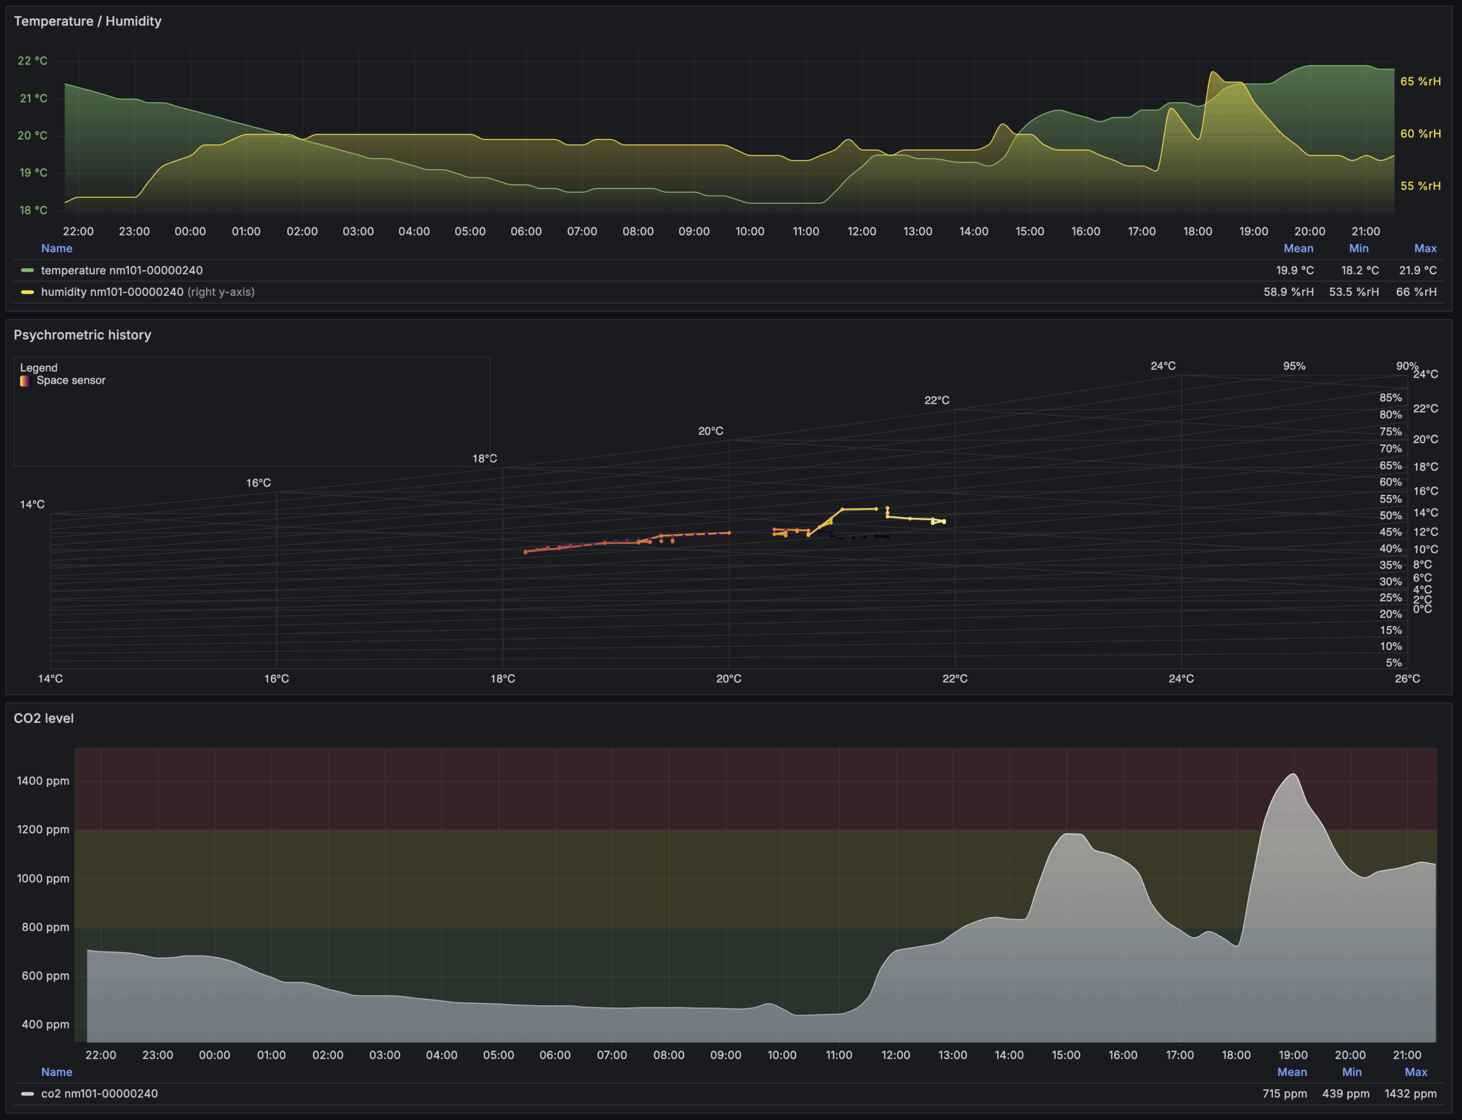Click the yellow humidity series color swatch
This screenshot has width=1462, height=1120.
pos(27,292)
